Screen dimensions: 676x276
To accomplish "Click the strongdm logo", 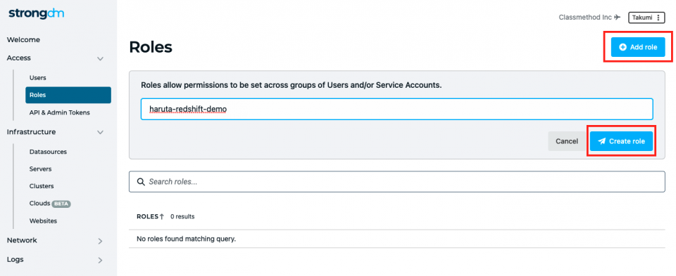I will click(x=37, y=14).
